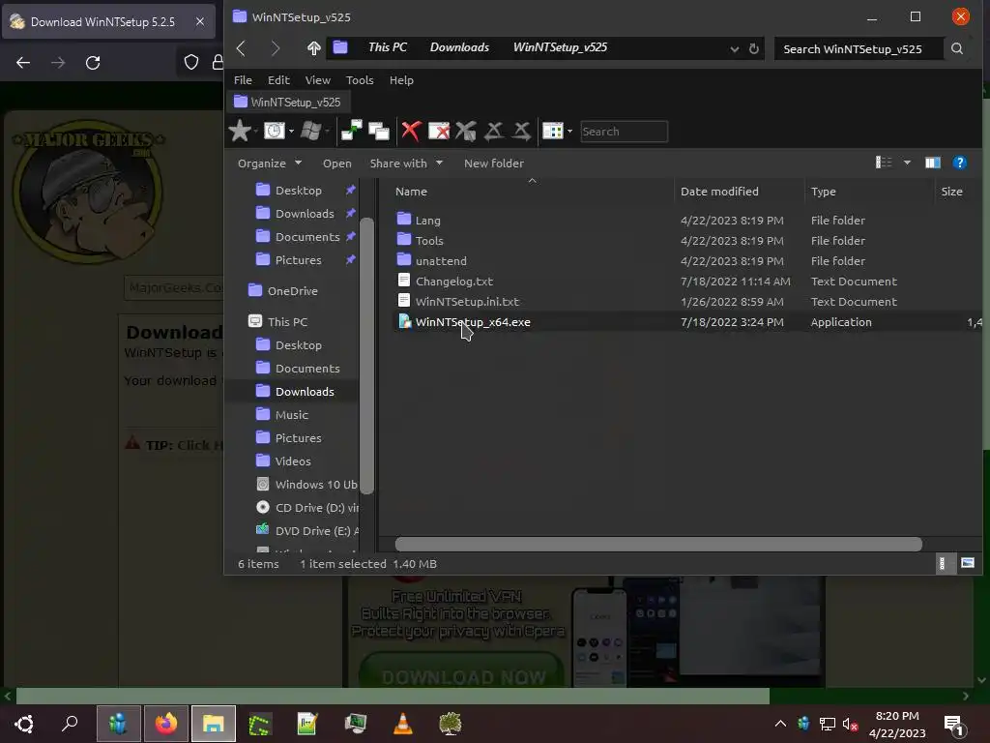Click This PC in the address breadcrumb
This screenshot has width=990, height=743.
pyautogui.click(x=387, y=47)
